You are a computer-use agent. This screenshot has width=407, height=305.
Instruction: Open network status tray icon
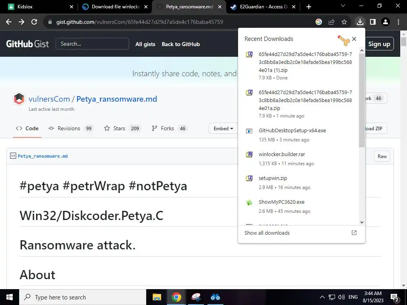click(x=332, y=297)
